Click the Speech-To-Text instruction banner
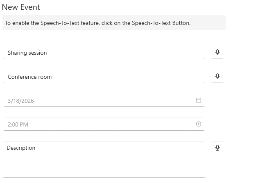Viewport: 267px width, 182px height. (x=114, y=22)
